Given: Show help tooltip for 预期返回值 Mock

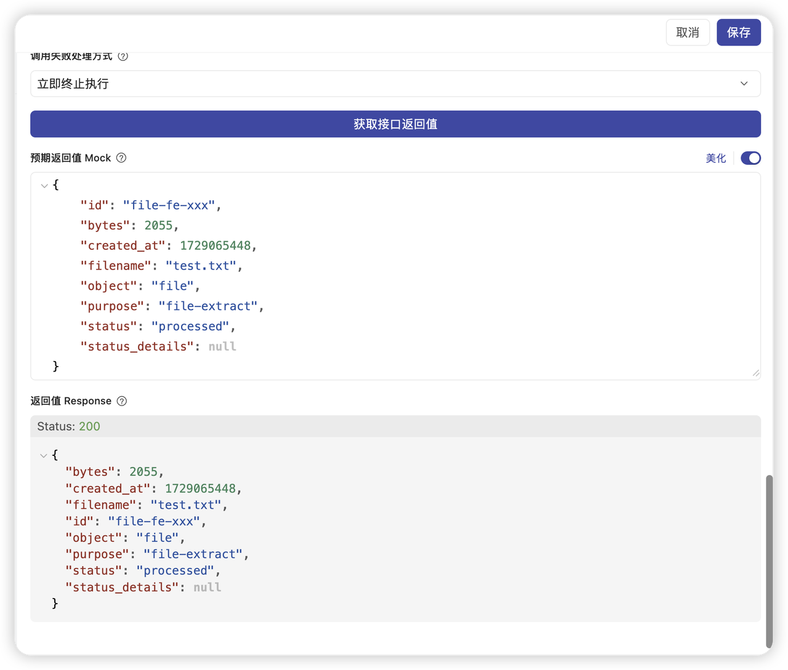Looking at the screenshot, I should coord(121,158).
